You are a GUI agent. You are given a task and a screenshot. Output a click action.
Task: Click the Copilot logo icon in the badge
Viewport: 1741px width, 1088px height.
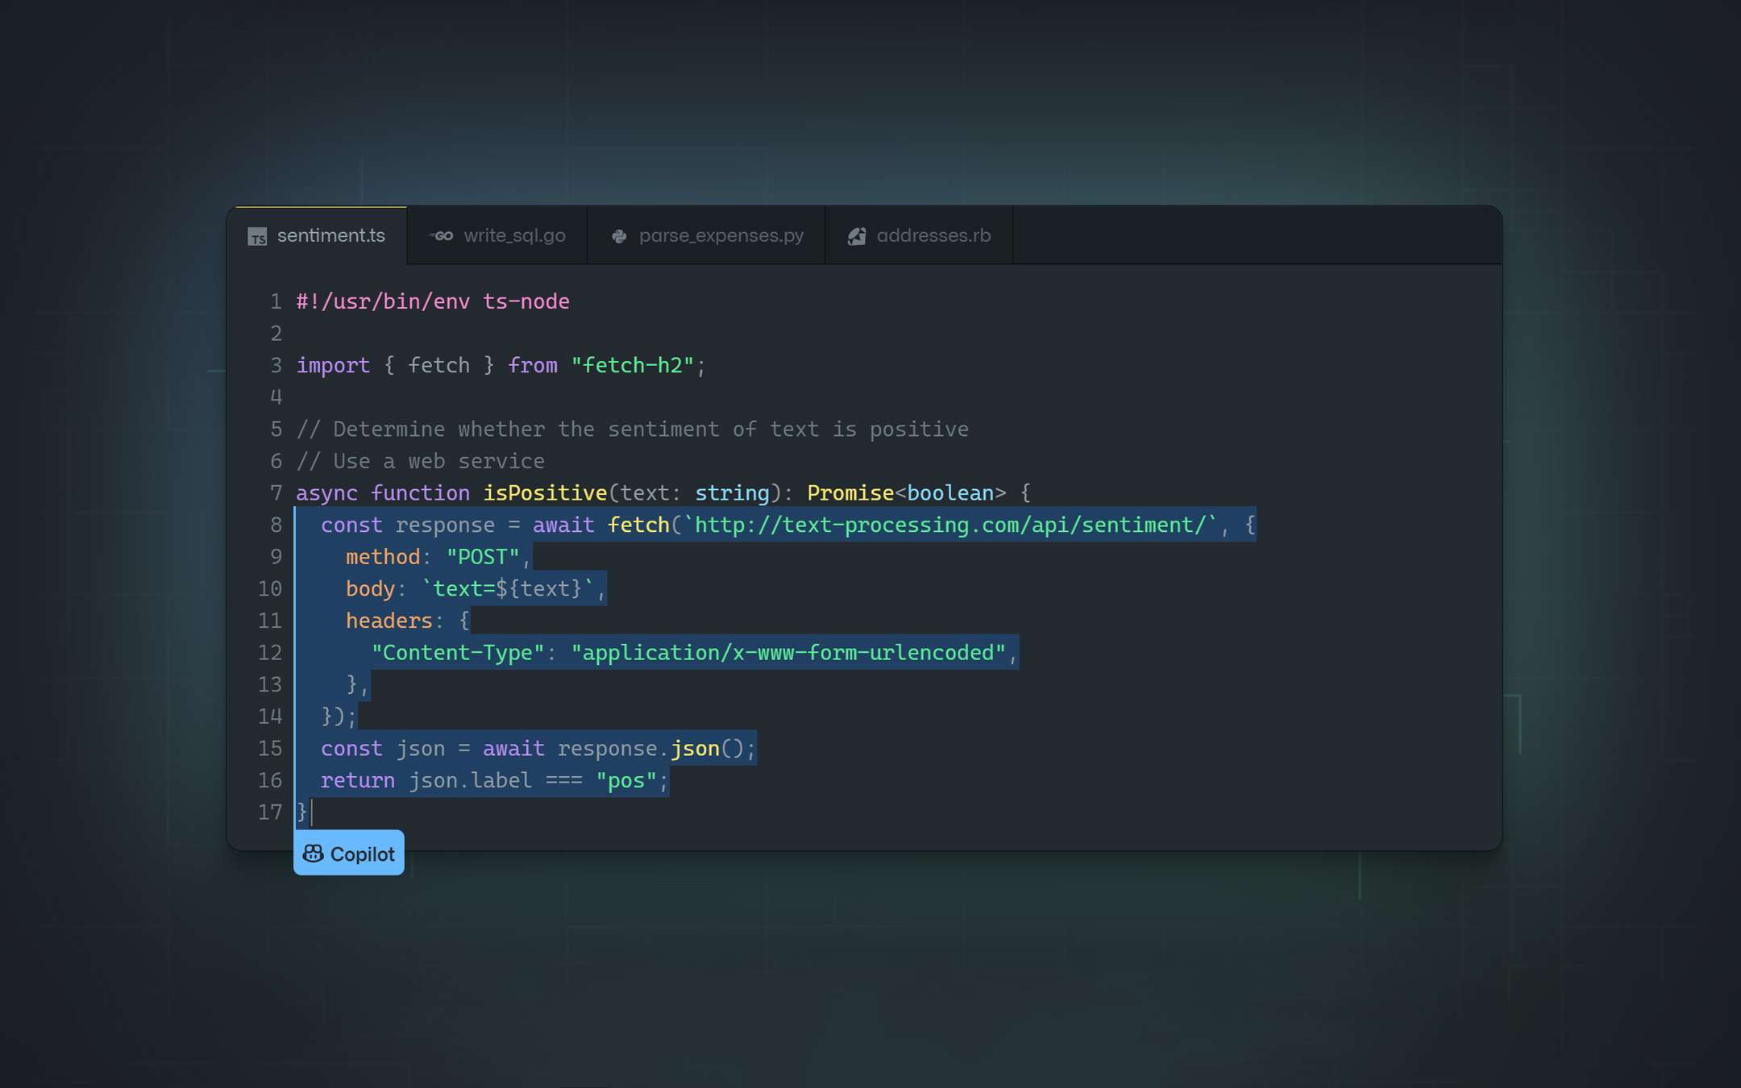click(313, 853)
